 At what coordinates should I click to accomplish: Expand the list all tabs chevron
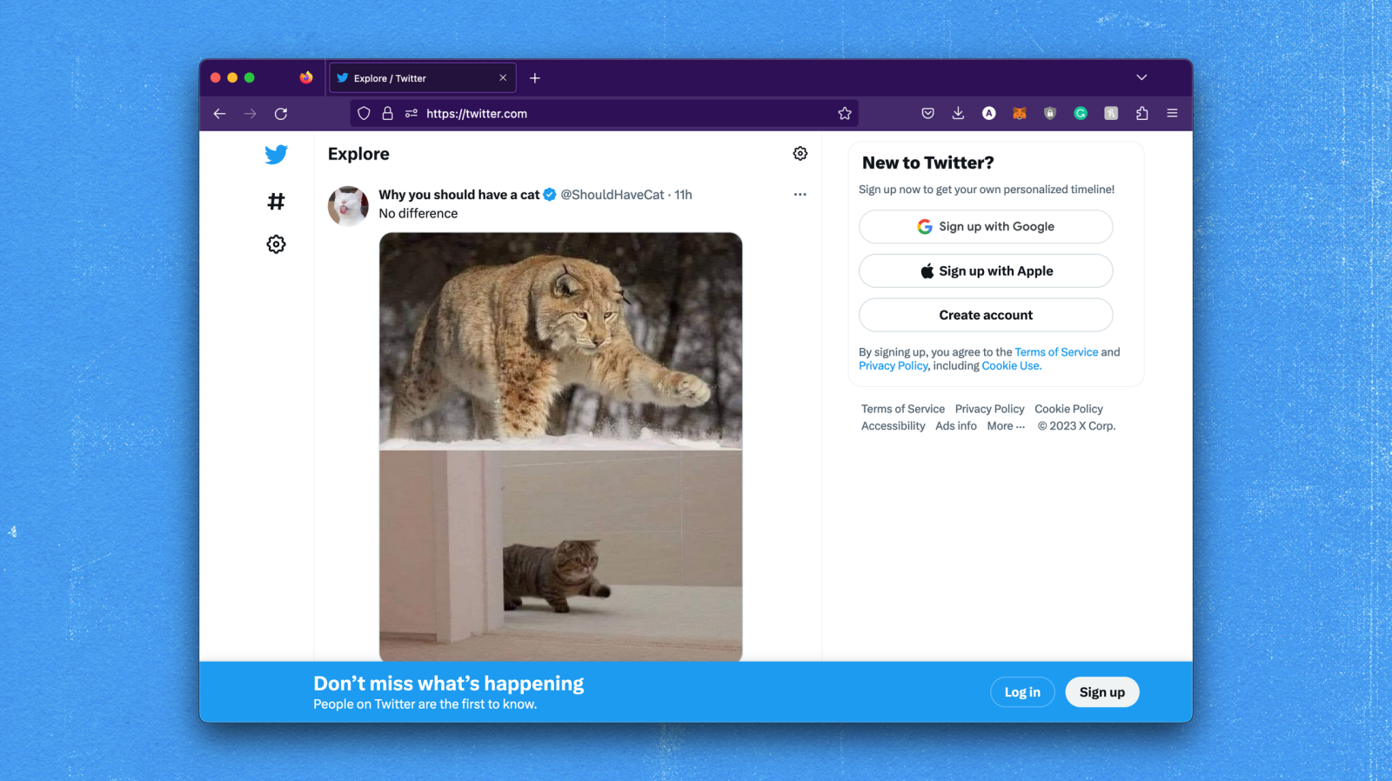(1141, 78)
